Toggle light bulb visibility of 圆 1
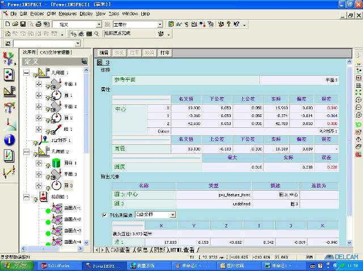This screenshot has height=271, width=363. pyautogui.click(x=48, y=98)
